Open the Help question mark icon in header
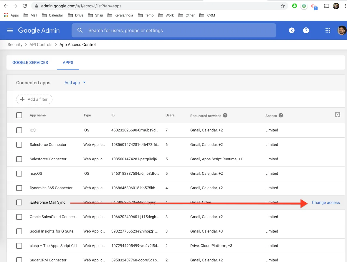The height and width of the screenshot is (262, 347). click(306, 30)
